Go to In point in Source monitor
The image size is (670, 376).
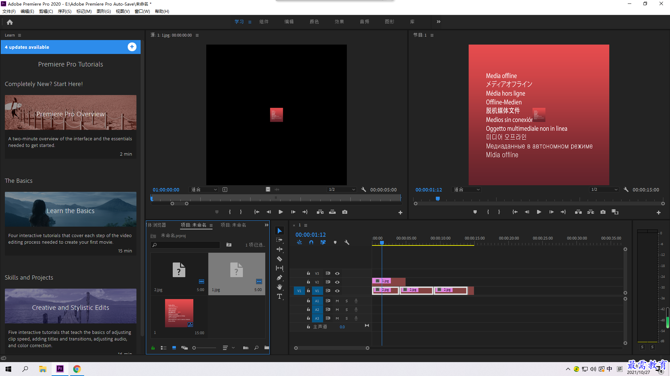click(256, 212)
